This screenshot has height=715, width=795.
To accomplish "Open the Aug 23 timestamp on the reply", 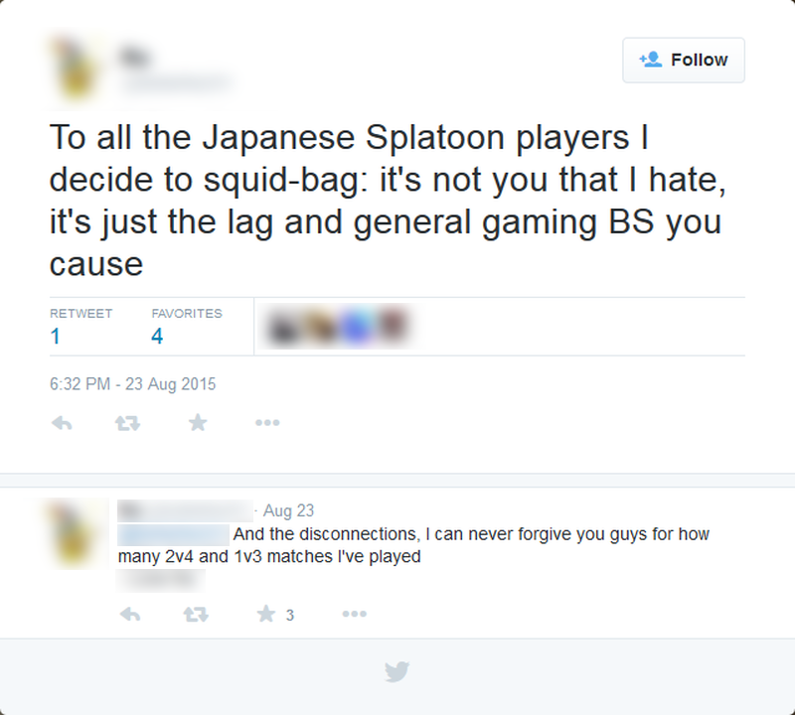I will coord(288,510).
